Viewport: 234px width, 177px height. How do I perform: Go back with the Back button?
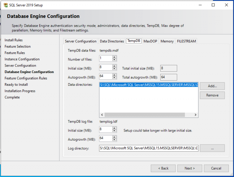click(163, 168)
